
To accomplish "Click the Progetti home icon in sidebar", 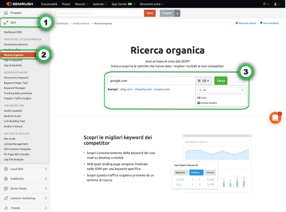I will point(6,13).
